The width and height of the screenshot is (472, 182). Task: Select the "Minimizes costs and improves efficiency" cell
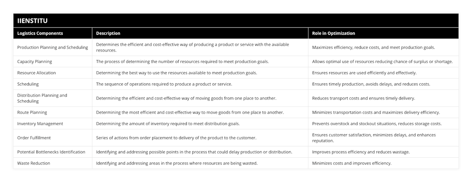[x=352, y=163]
